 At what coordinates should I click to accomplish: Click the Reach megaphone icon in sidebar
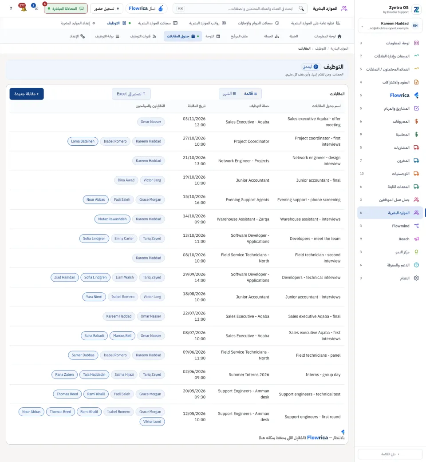(416, 239)
